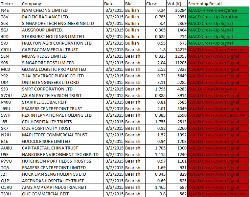Select volume cell 7323

pyautogui.click(x=177, y=69)
